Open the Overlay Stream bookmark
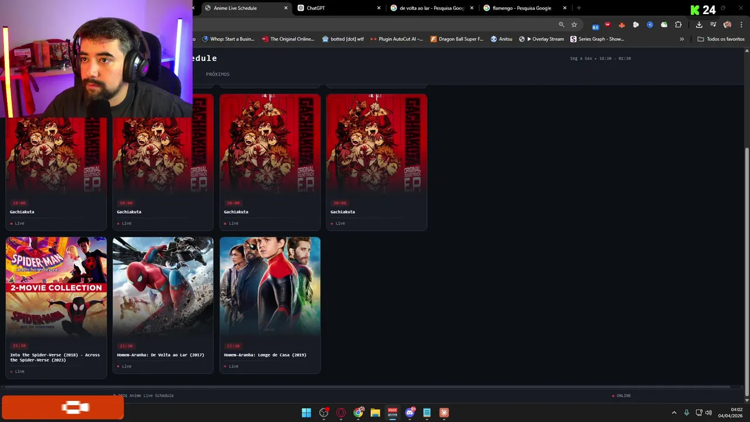Viewport: 750px width, 422px height. (x=541, y=39)
